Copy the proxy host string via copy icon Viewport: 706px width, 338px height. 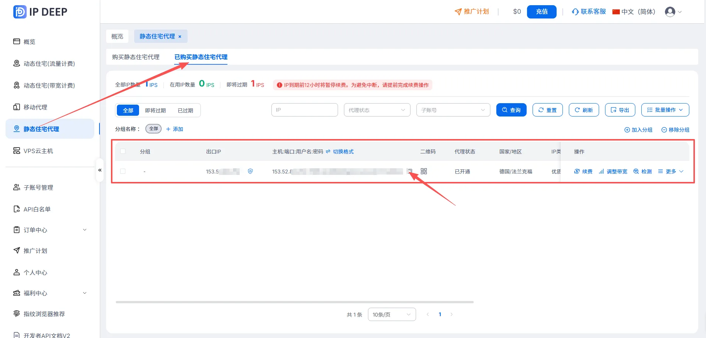pos(409,171)
